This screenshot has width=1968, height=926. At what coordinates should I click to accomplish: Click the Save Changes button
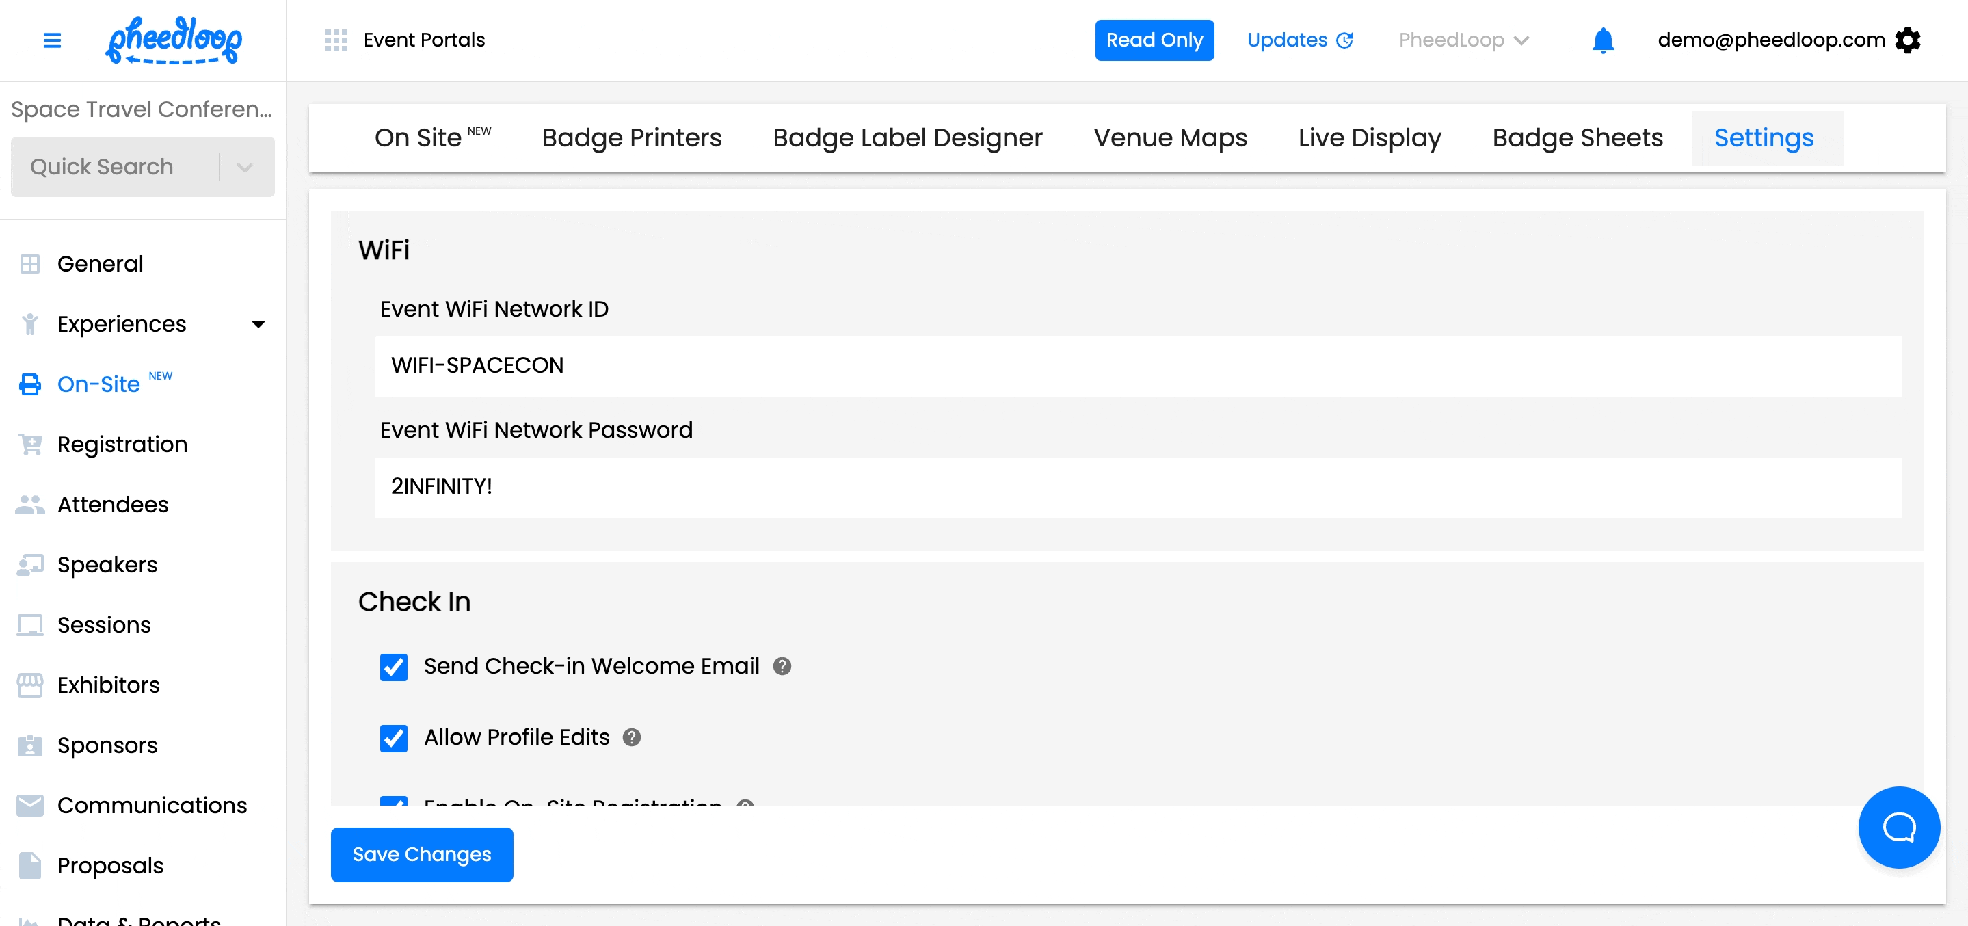(422, 854)
